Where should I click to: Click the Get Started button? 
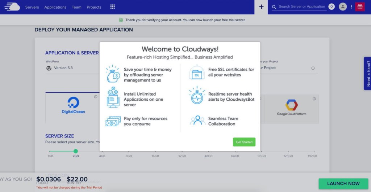point(244,142)
